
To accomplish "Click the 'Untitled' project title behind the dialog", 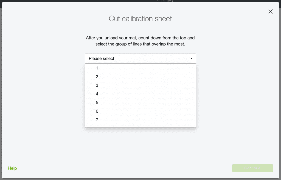I will pos(165,1).
